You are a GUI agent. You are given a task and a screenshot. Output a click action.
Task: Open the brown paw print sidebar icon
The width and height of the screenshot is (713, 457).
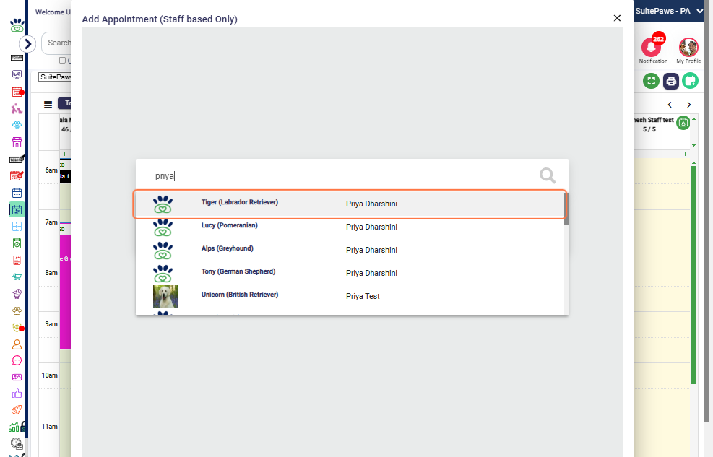tap(17, 310)
